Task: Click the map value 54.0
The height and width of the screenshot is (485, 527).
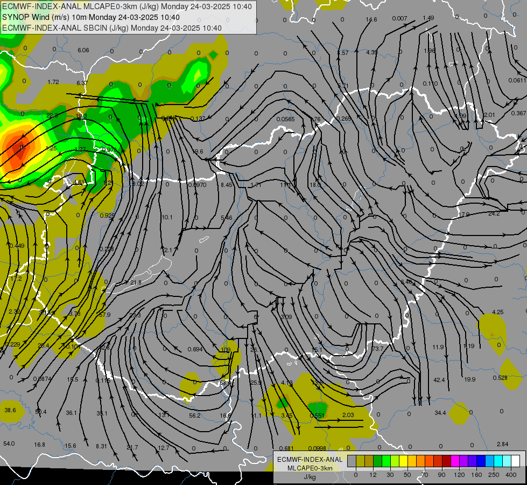Action: click(x=9, y=444)
